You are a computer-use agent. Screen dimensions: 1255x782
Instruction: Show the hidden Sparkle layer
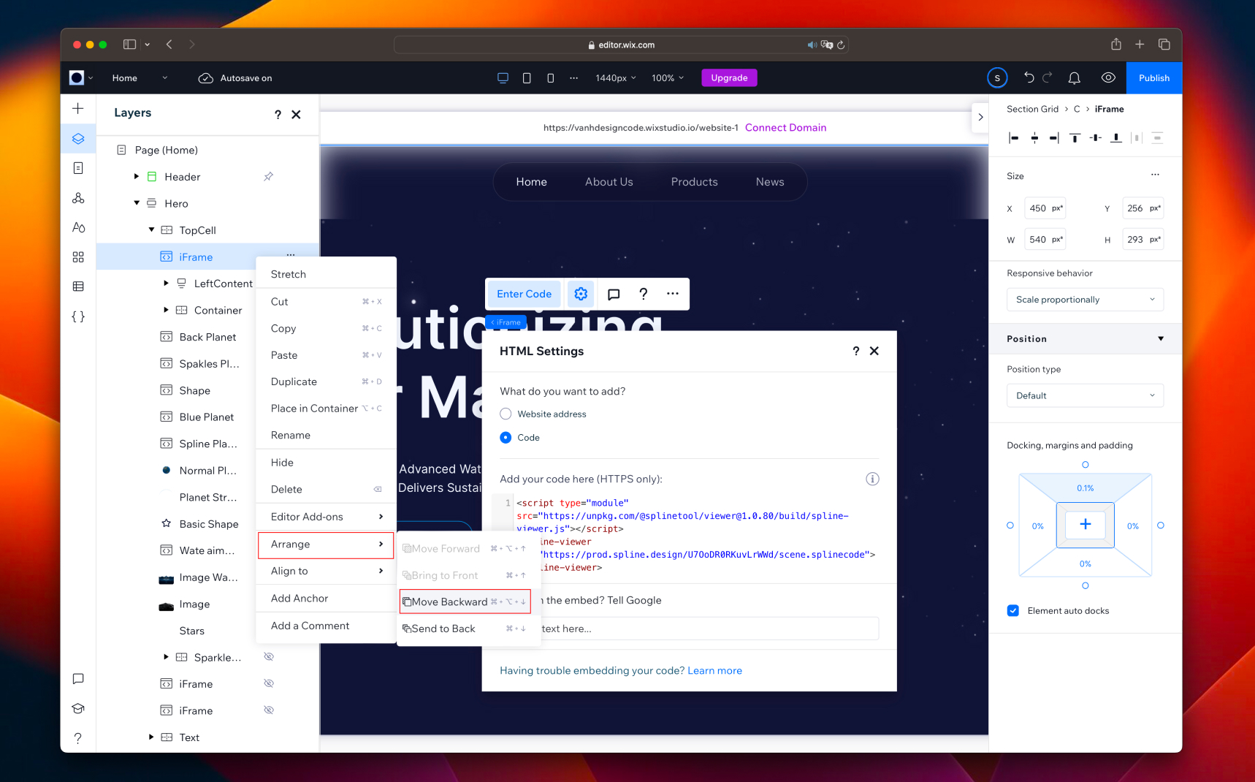point(269,657)
